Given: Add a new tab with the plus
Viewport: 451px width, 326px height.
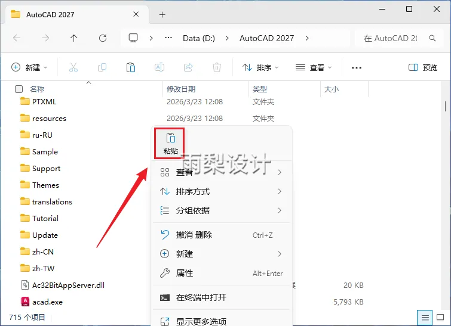Looking at the screenshot, I should point(162,15).
